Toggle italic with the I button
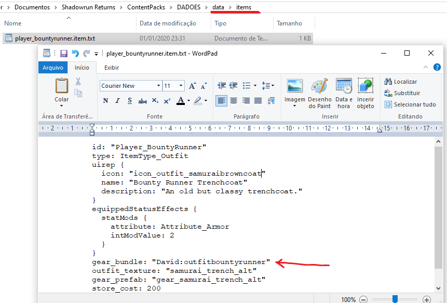The width and height of the screenshot is (447, 303). [x=117, y=101]
